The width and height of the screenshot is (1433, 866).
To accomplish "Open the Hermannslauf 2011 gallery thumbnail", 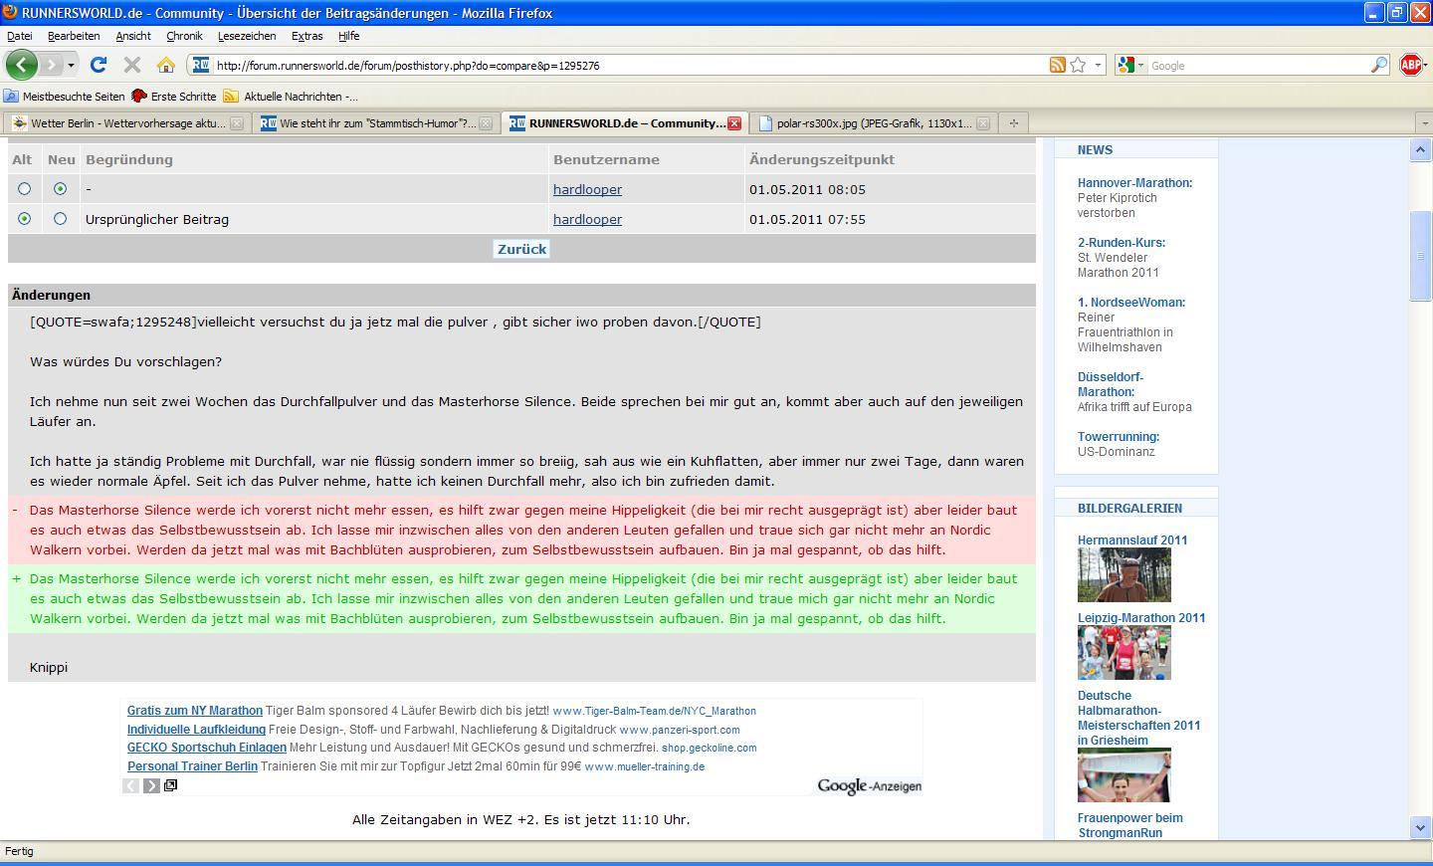I will 1125,574.
